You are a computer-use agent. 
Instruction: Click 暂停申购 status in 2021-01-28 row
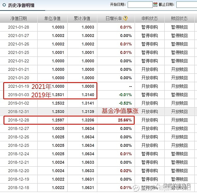[x=149, y=27]
